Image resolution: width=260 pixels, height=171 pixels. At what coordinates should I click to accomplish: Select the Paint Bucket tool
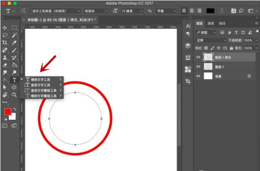14,65
